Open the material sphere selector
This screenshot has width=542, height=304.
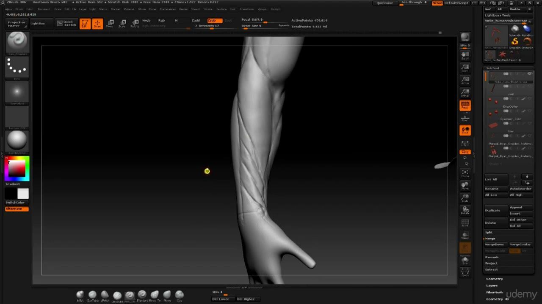click(x=17, y=141)
